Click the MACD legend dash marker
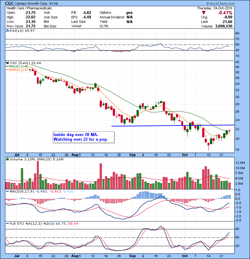 7,192
